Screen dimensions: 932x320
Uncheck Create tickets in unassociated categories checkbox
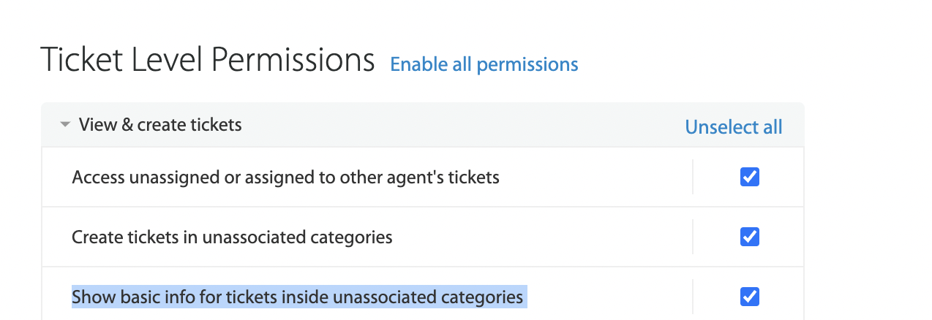click(x=749, y=237)
